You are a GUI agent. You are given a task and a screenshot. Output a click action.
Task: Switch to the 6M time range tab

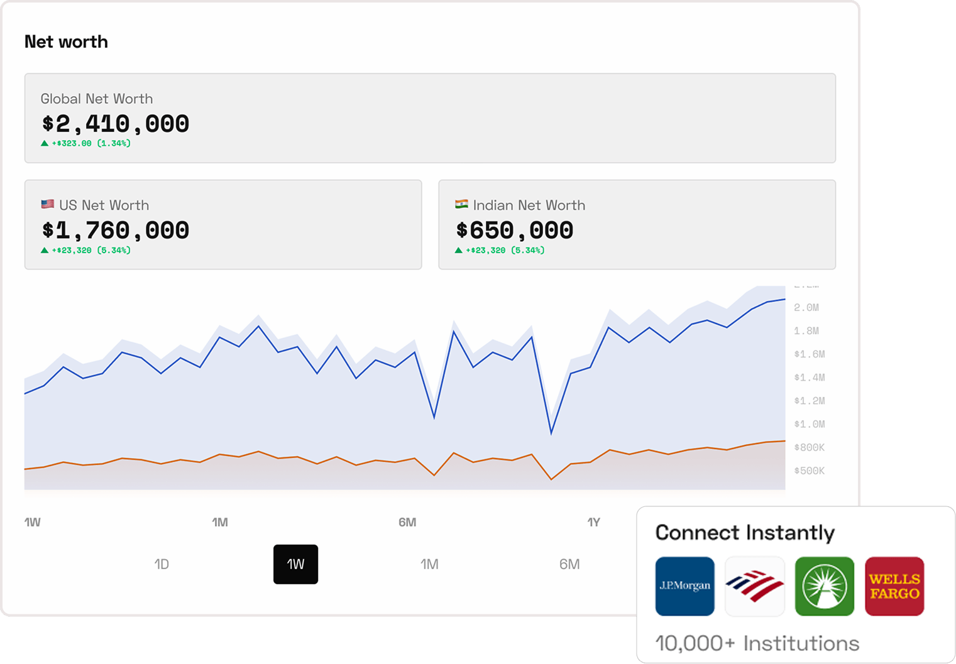pos(569,564)
